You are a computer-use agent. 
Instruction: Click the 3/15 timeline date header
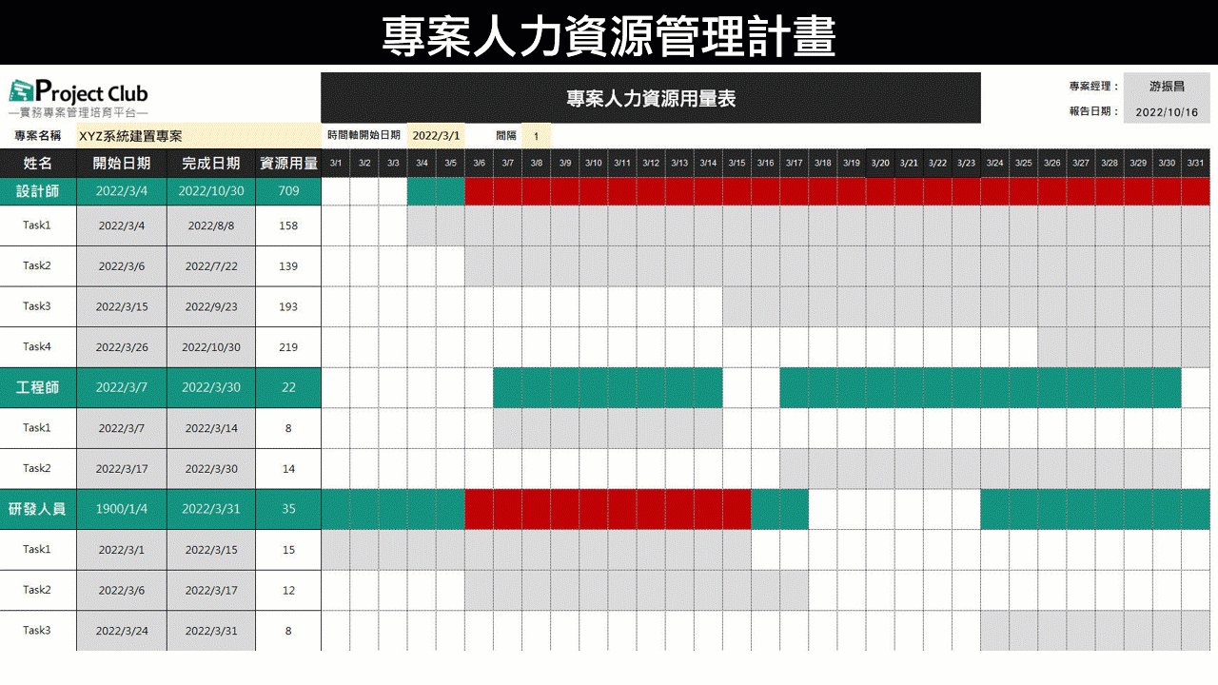(737, 164)
